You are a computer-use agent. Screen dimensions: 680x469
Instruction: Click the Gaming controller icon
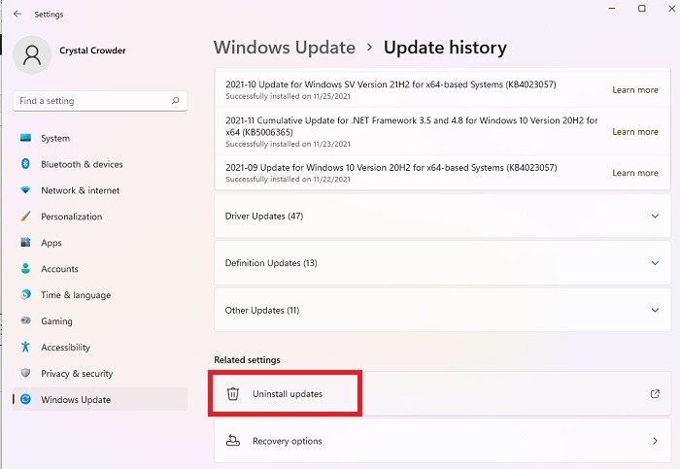(x=25, y=320)
